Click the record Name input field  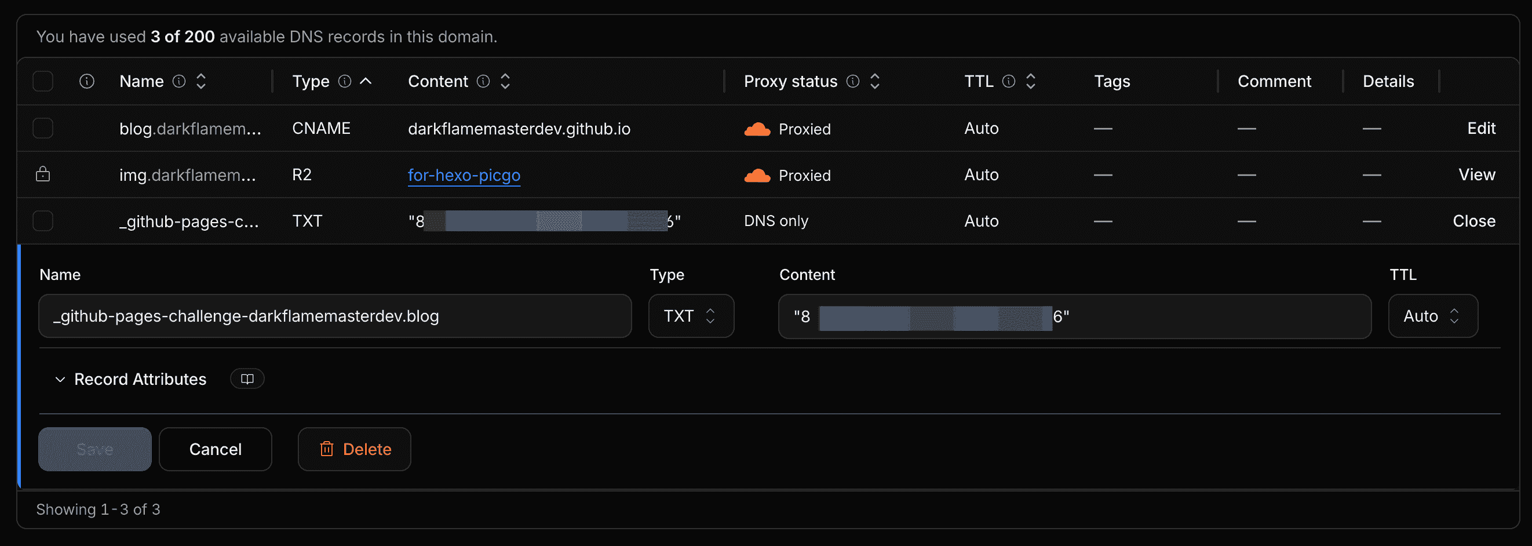(335, 316)
